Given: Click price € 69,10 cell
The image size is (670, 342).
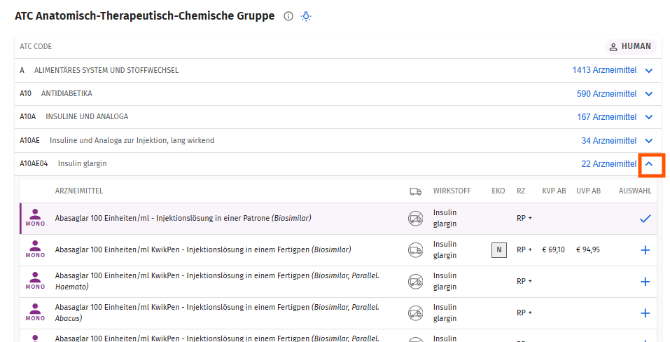Looking at the screenshot, I should click(553, 249).
